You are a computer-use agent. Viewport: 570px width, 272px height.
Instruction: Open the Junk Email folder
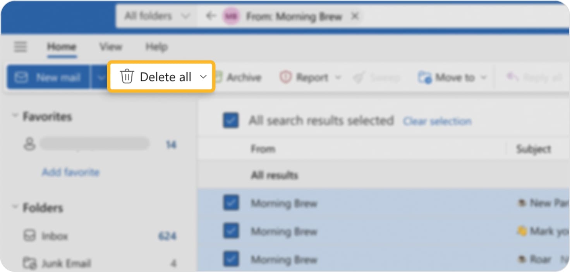pos(67,263)
